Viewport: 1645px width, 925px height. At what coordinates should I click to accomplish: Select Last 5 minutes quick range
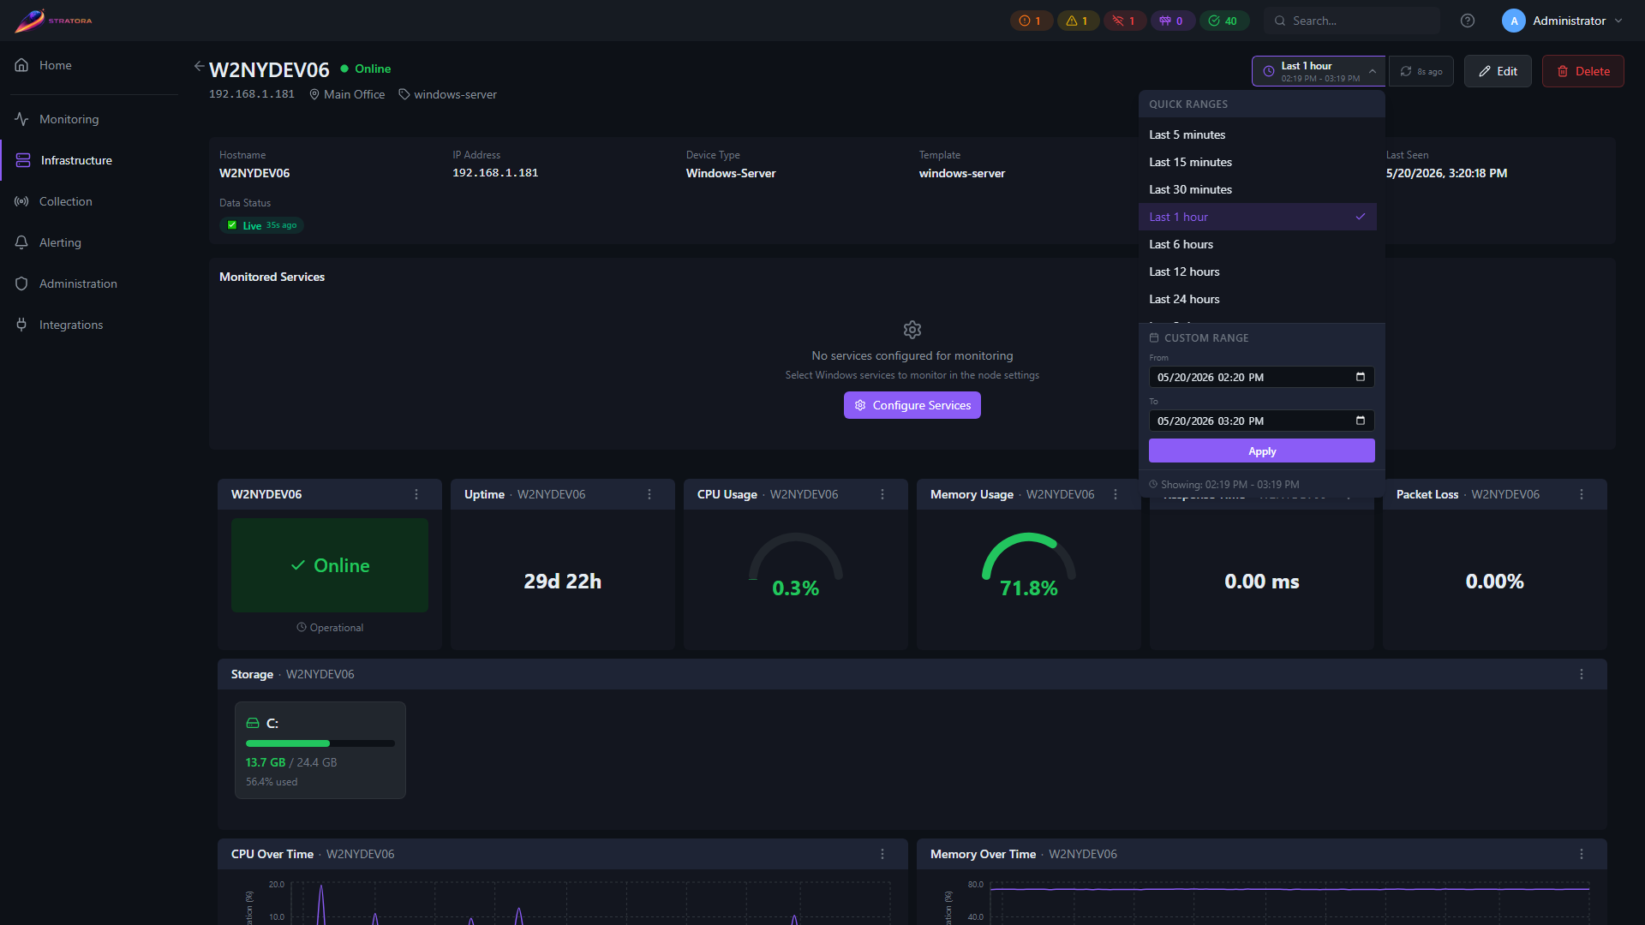(x=1258, y=134)
